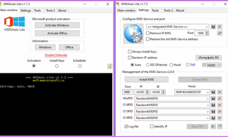Save the Integrated KMS-Service address with floppy icon
This screenshot has height=137, width=228.
pos(213,27)
